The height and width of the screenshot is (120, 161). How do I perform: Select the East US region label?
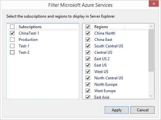(100, 65)
